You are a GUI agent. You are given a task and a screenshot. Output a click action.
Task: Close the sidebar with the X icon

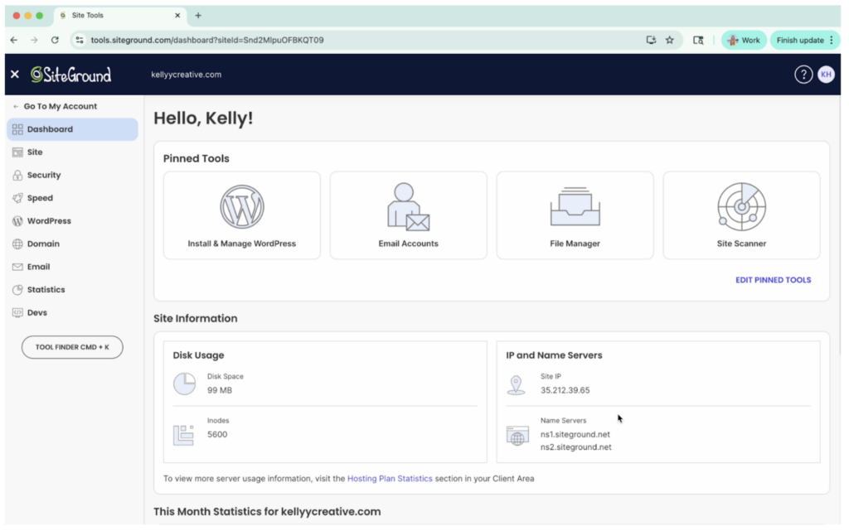[15, 75]
